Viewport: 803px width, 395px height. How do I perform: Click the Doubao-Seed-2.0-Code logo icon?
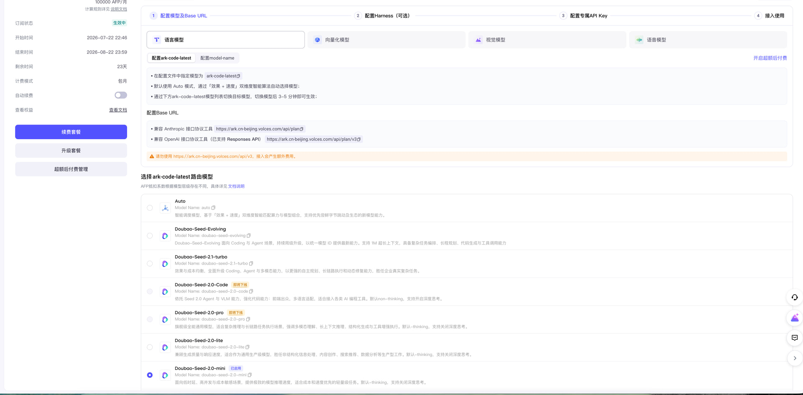coord(165,292)
